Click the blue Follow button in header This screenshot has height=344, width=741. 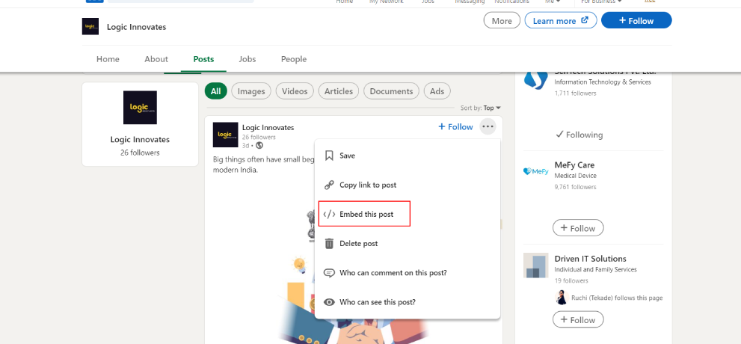tap(636, 21)
